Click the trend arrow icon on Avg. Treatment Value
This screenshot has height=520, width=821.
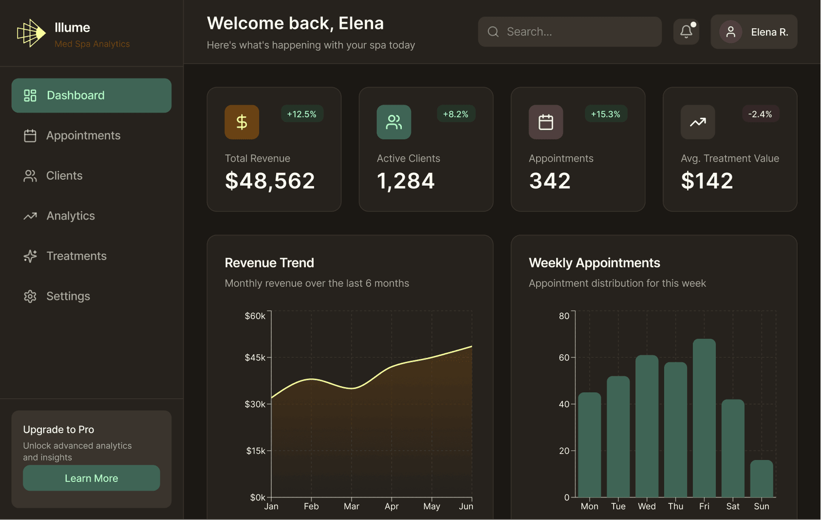click(697, 122)
